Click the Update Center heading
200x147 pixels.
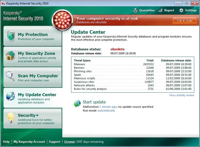coord(88,32)
